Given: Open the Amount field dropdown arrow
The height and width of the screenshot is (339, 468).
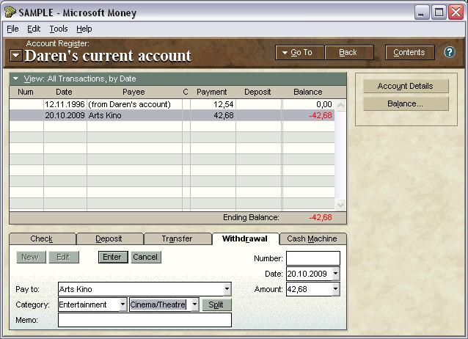Looking at the screenshot, I should point(336,289).
